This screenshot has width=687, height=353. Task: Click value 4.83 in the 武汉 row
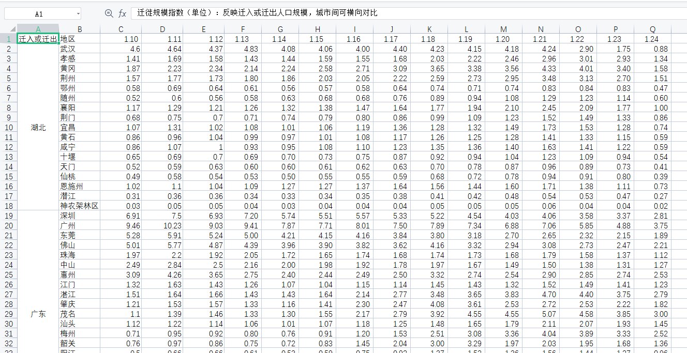click(x=243, y=49)
